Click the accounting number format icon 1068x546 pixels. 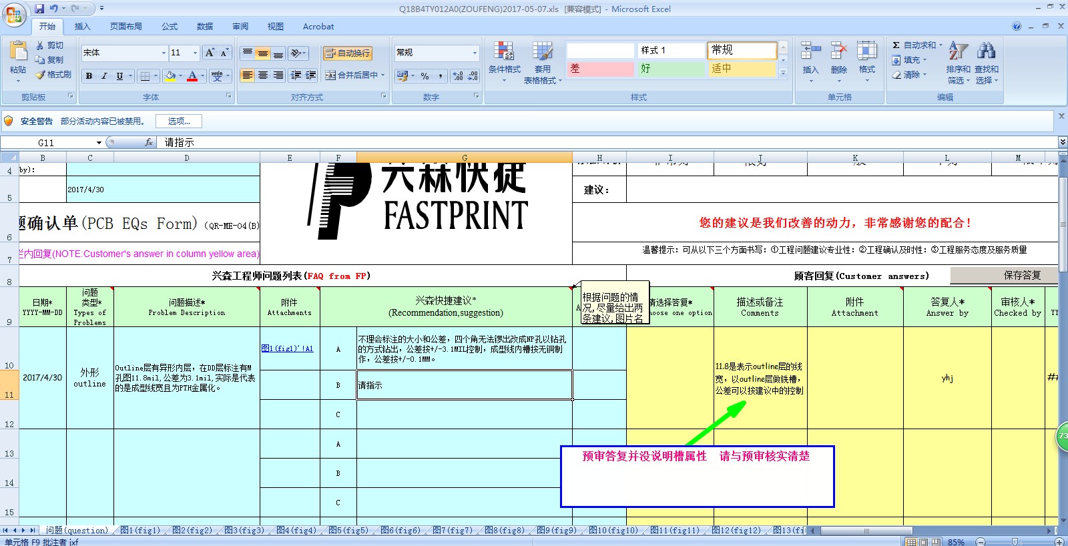point(403,76)
